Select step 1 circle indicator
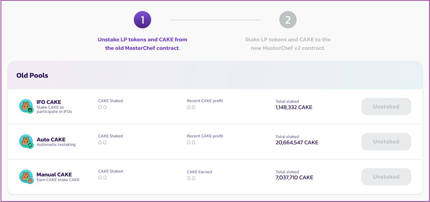The height and width of the screenshot is (202, 430). (x=142, y=20)
